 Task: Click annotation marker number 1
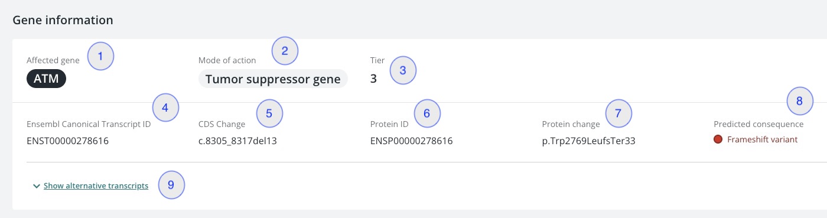coord(100,57)
